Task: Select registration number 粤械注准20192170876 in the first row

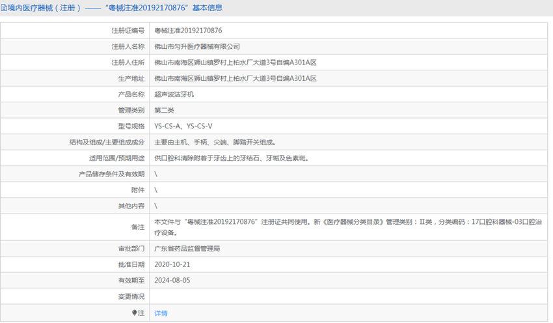Action: 188,31
